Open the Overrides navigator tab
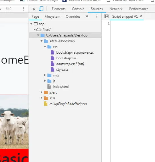155x162 pixels. 73,17
